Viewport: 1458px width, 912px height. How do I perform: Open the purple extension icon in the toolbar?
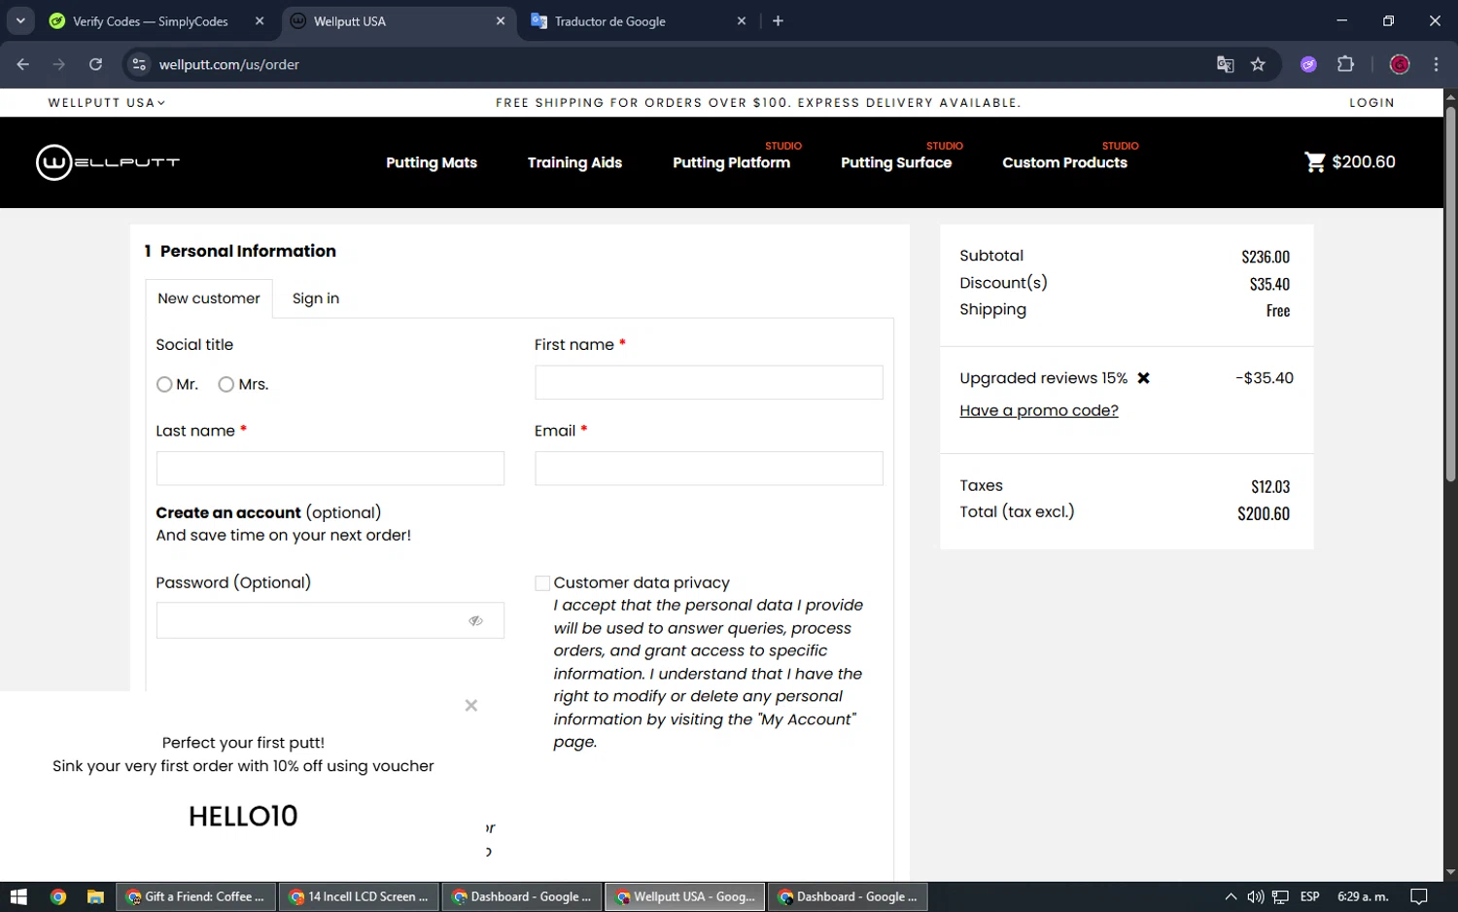point(1308,64)
